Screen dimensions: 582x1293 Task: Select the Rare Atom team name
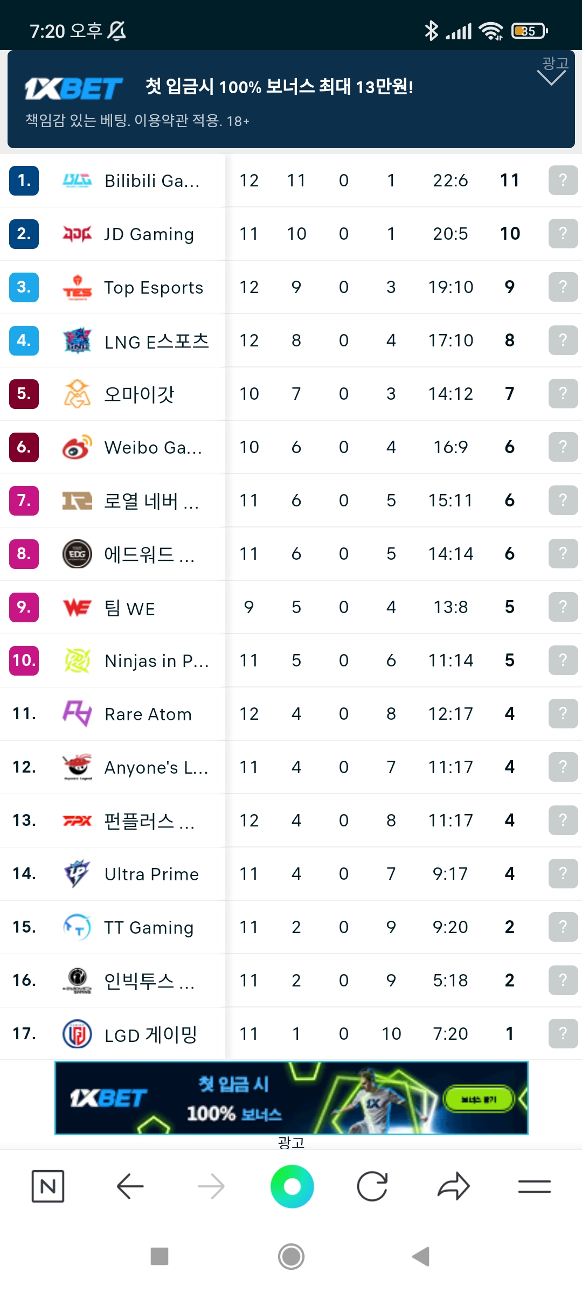click(148, 714)
